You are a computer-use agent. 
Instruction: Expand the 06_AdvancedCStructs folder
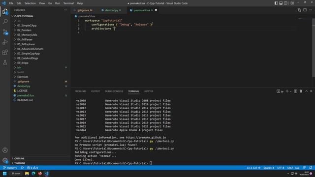(x=40, y=49)
